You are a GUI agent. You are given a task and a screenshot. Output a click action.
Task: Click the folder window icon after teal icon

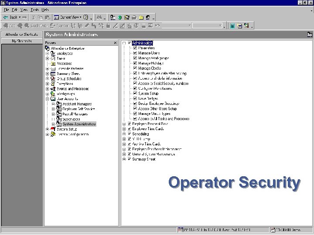pos(239,26)
